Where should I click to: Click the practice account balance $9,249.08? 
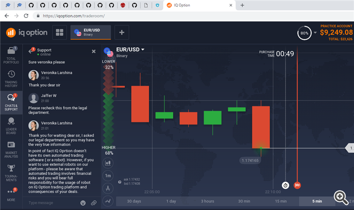(336, 32)
